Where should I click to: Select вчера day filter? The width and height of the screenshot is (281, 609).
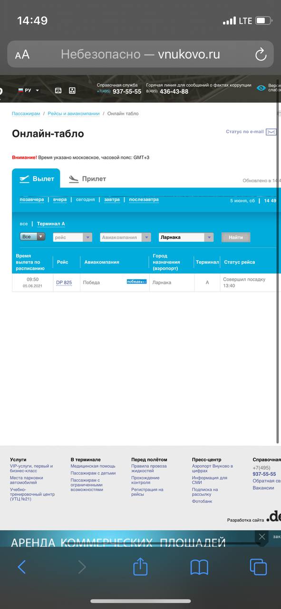[x=60, y=200]
